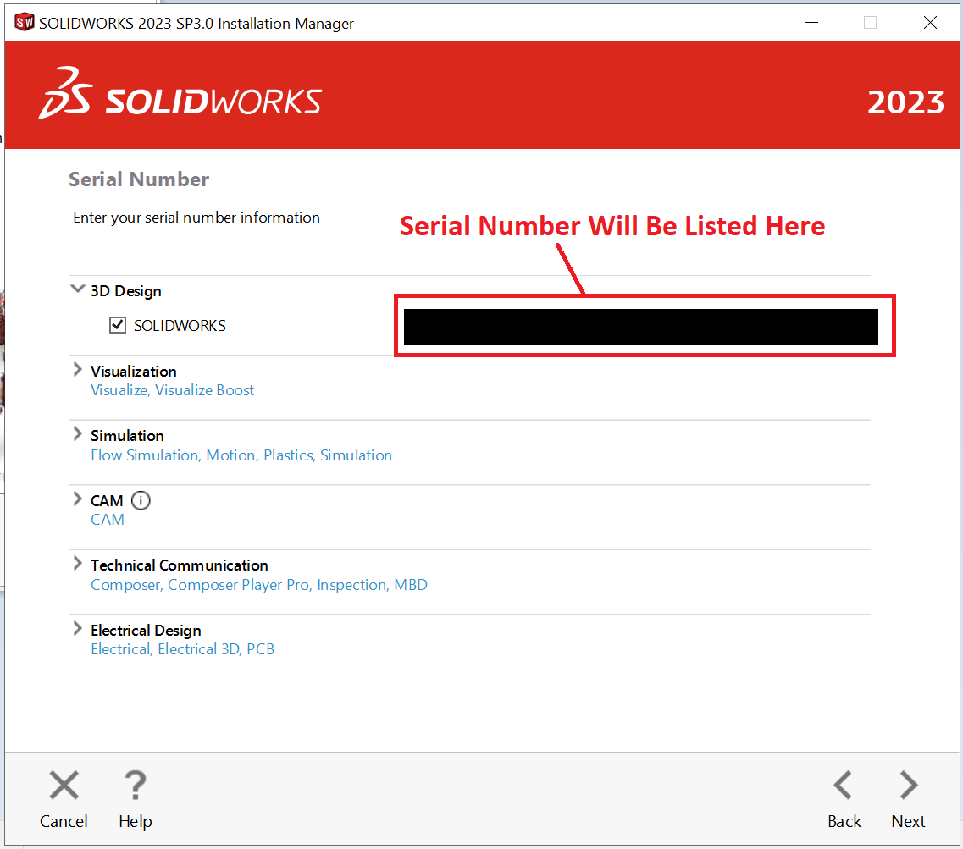963x849 pixels.
Task: Click the Cancel X icon
Action: click(x=64, y=786)
